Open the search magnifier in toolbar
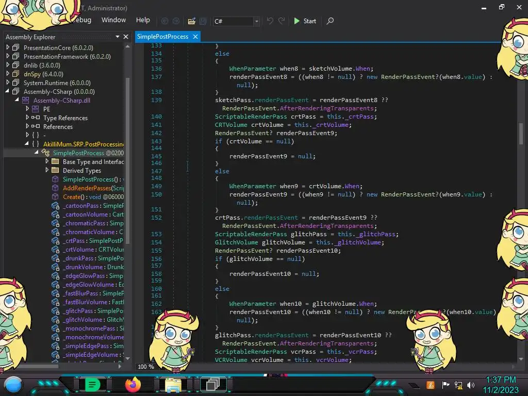528x396 pixels. (331, 21)
